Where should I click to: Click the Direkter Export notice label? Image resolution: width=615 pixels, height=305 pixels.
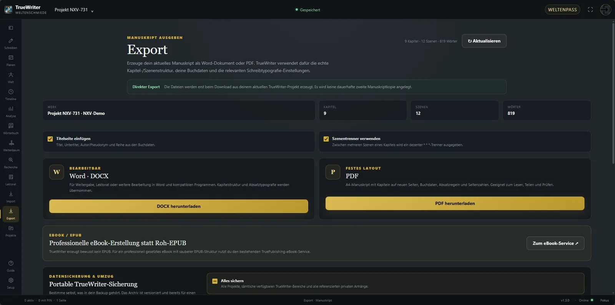click(146, 87)
